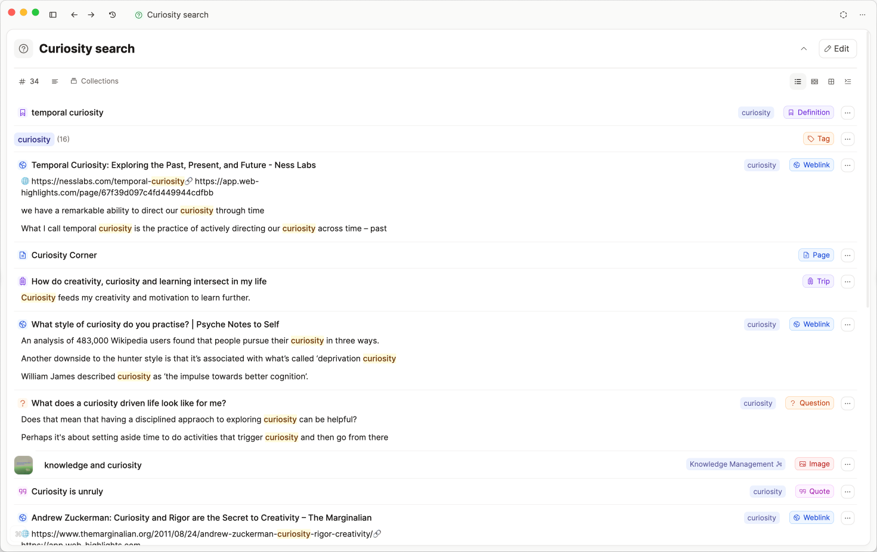
Task: Click the globe icon before the nesslabs URL
Action: (24, 181)
